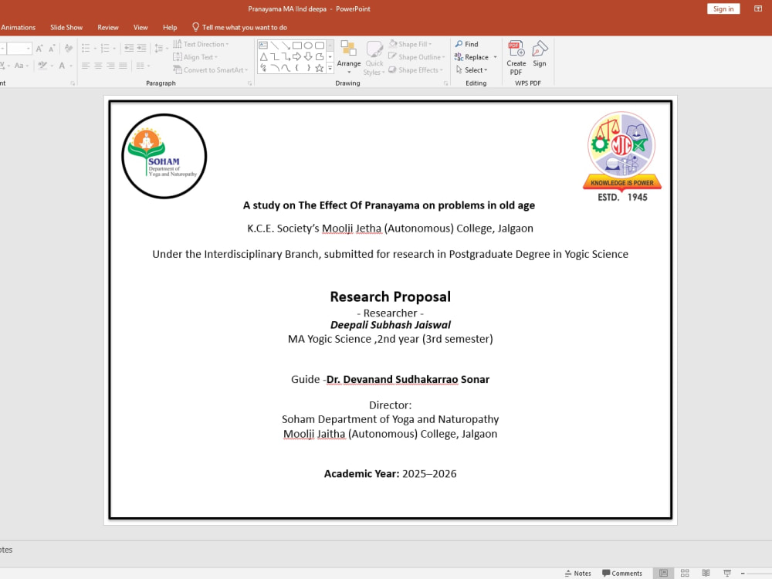Select the Text Box shape in gallery
This screenshot has height=579, width=772.
coord(263,46)
